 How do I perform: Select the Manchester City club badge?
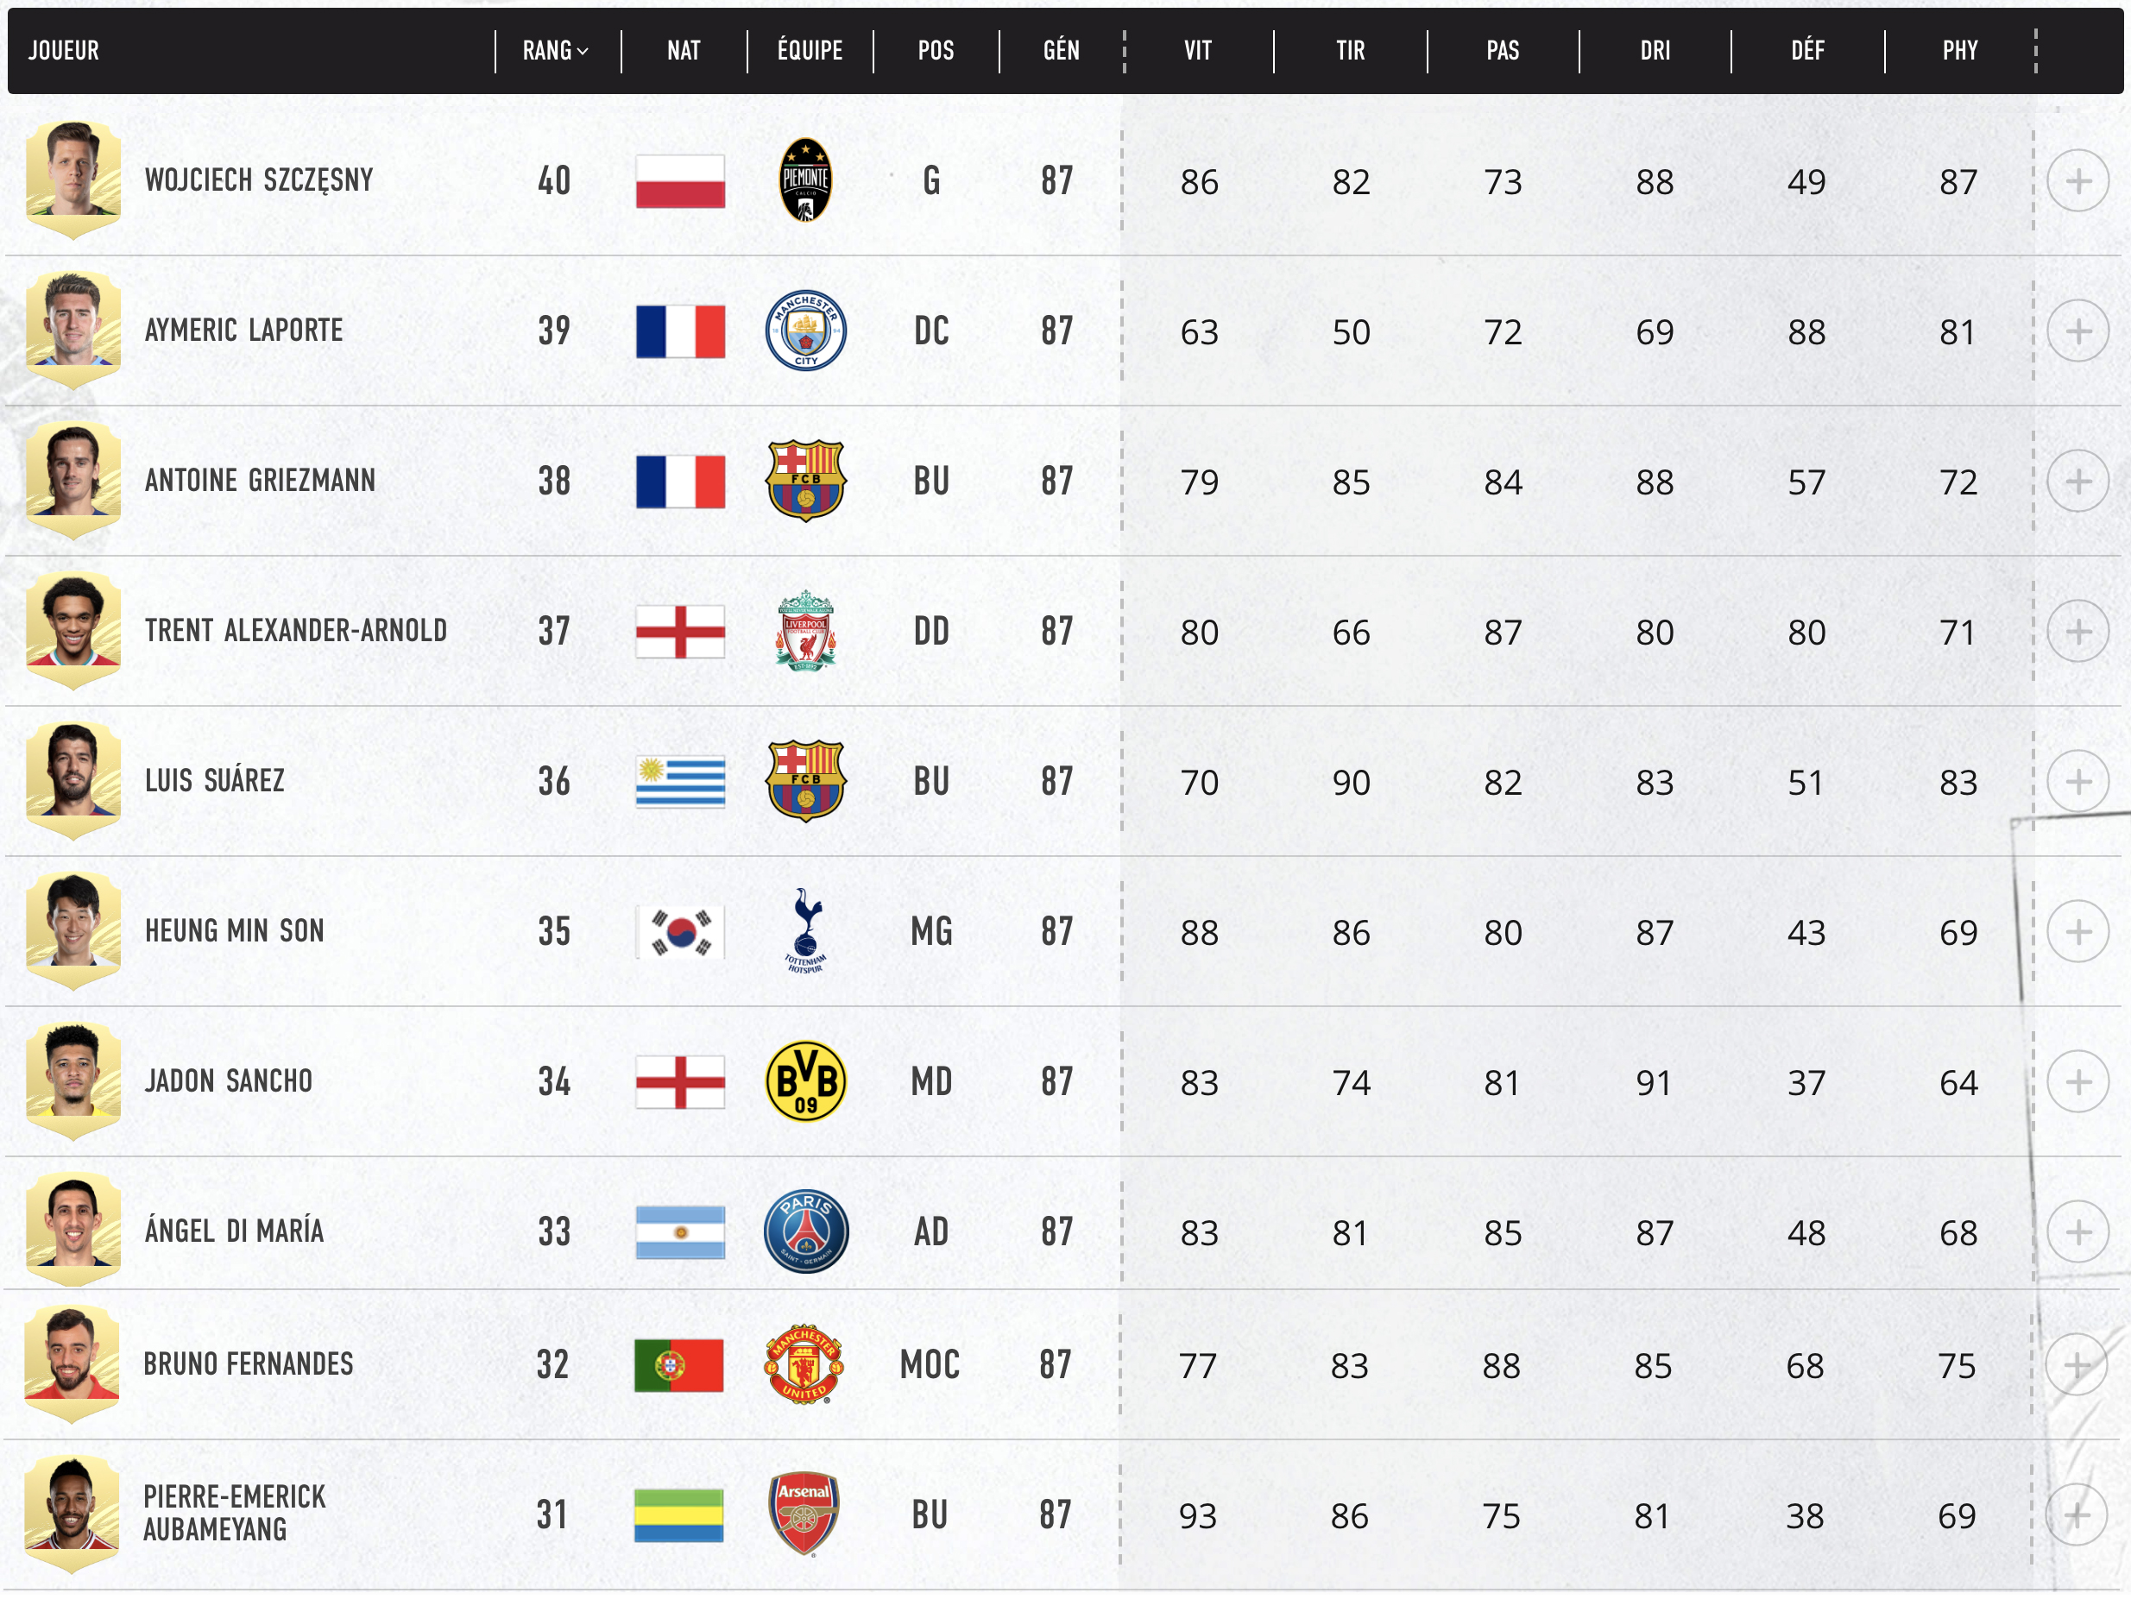[x=807, y=331]
